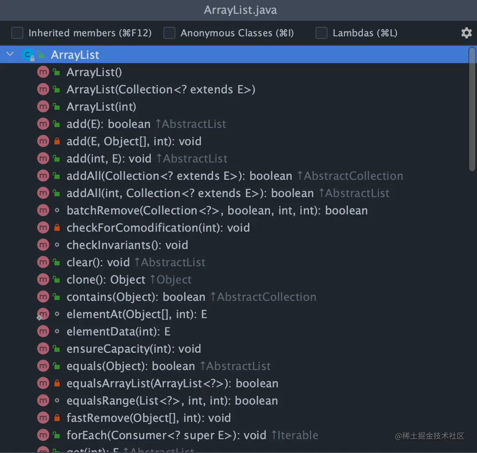This screenshot has width=477, height=453.
Task: Click the method icon for contains(Object)
Action: pyautogui.click(x=43, y=297)
